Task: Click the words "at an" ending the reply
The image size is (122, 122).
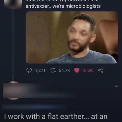Action: point(99,117)
